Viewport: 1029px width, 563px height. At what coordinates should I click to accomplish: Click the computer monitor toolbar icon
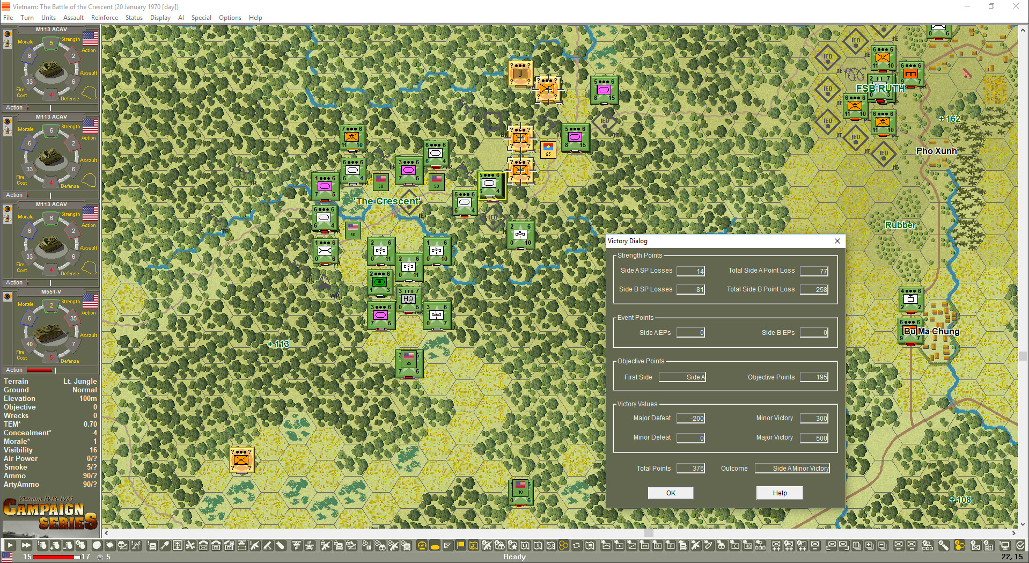pos(1005,545)
